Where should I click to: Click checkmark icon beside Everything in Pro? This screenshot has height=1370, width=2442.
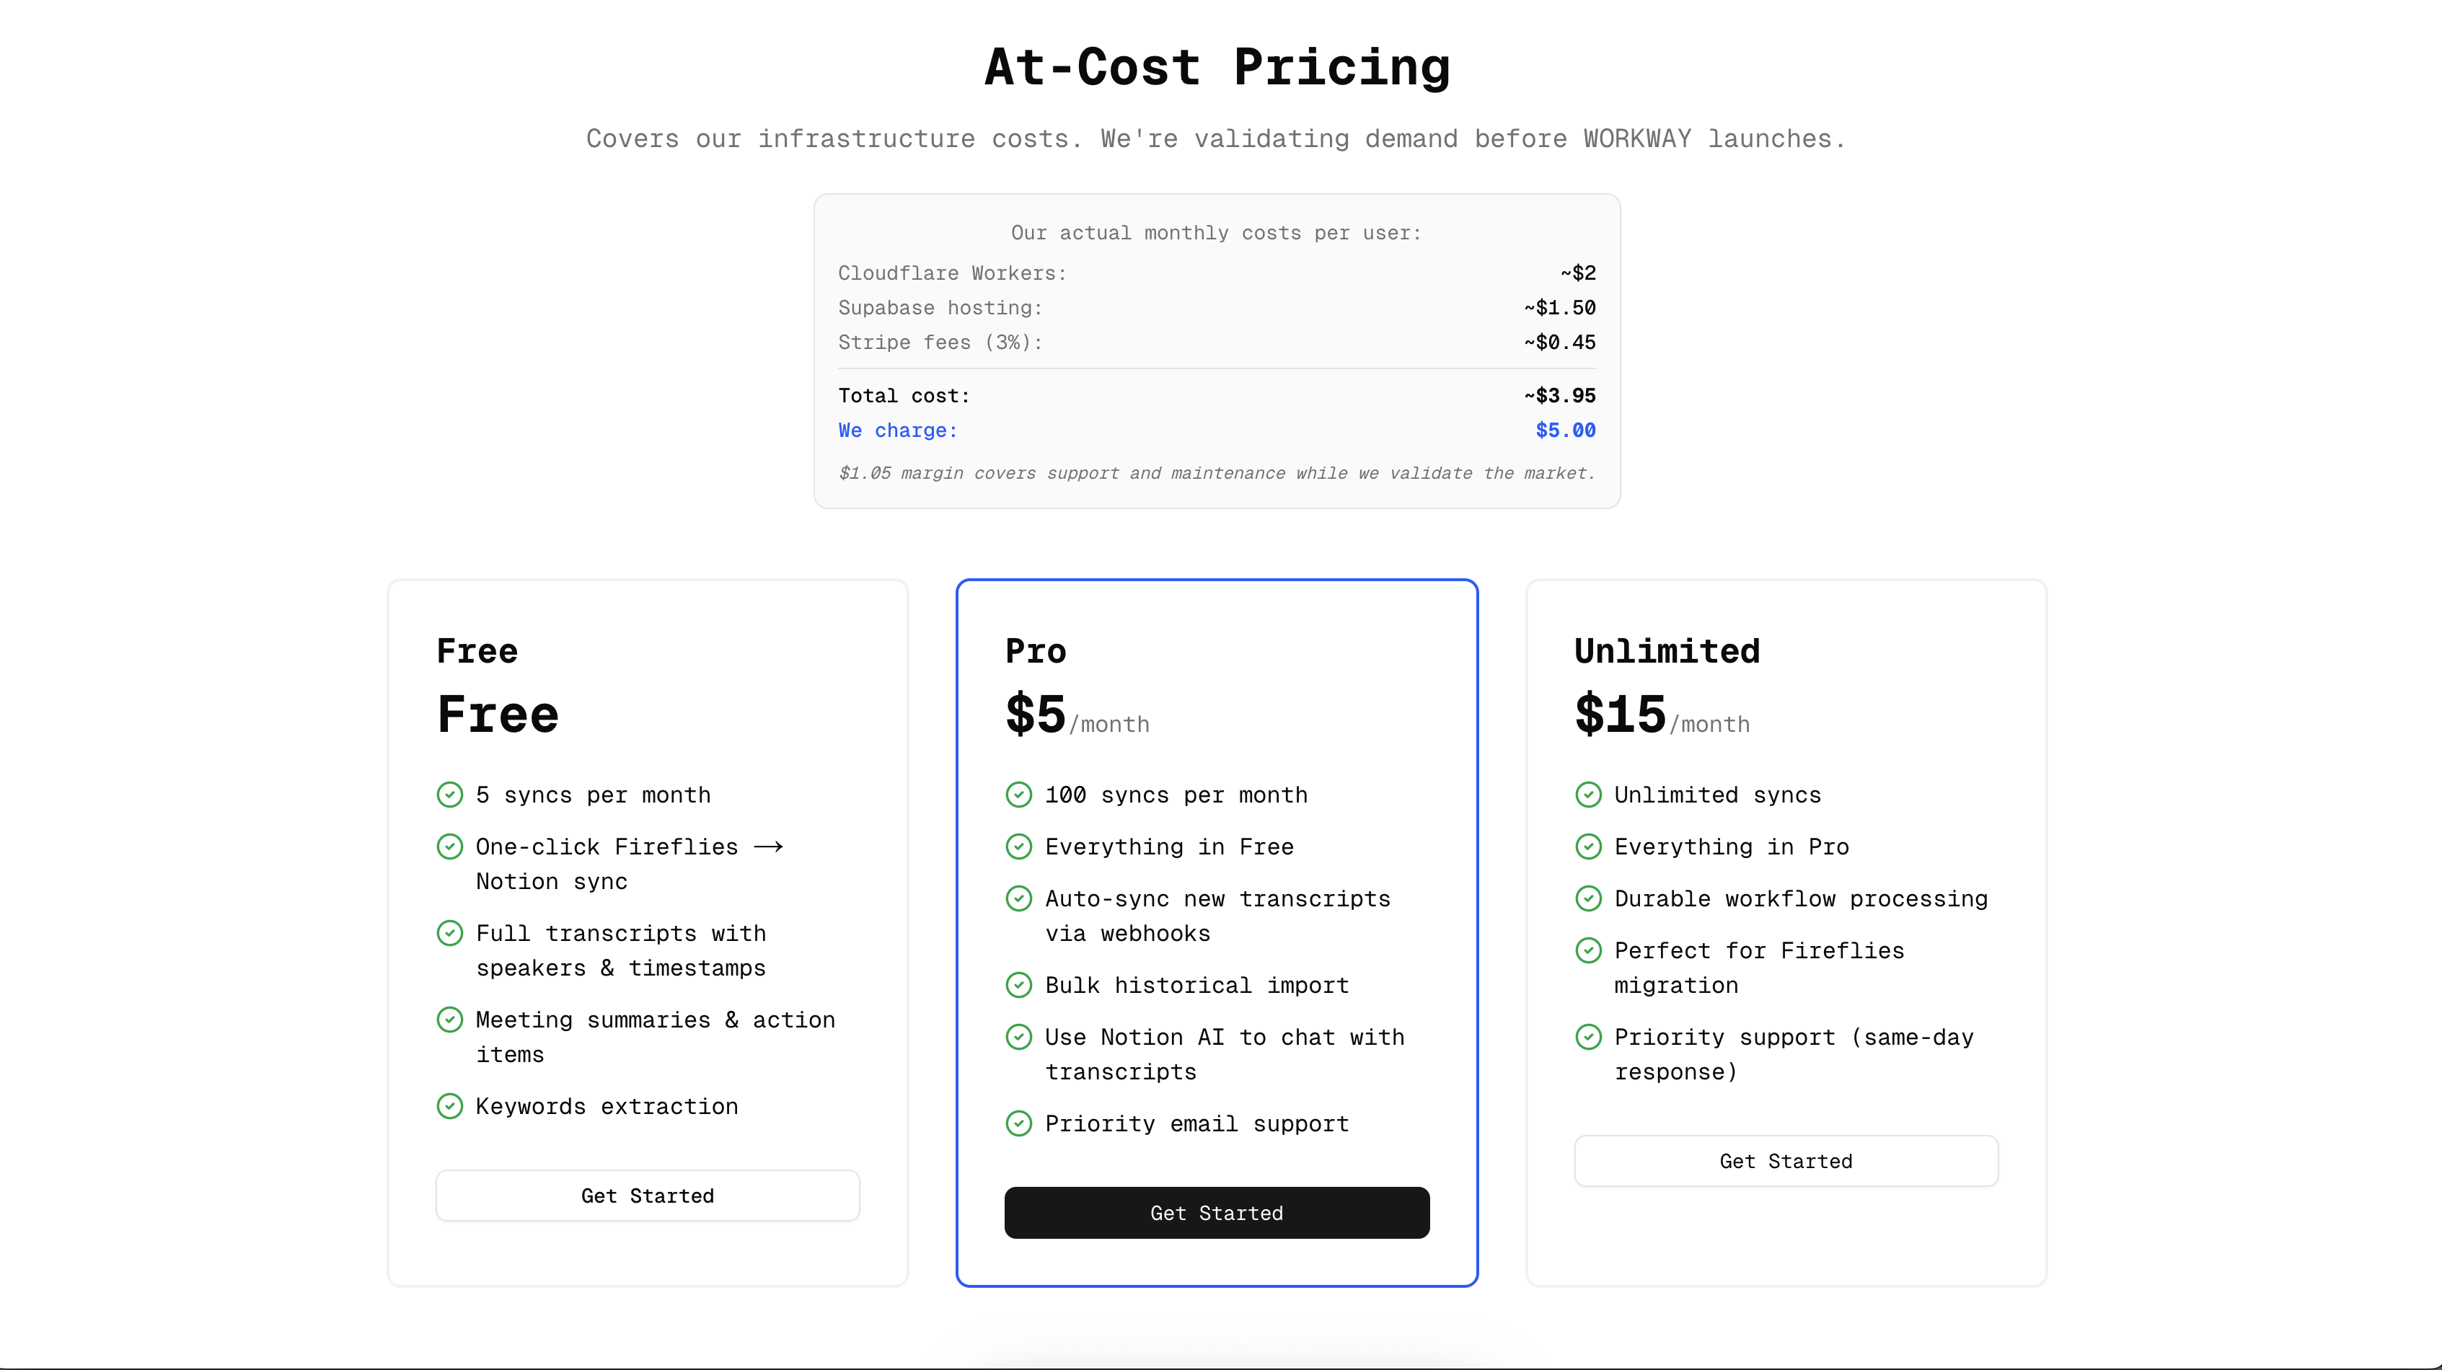click(x=1589, y=847)
